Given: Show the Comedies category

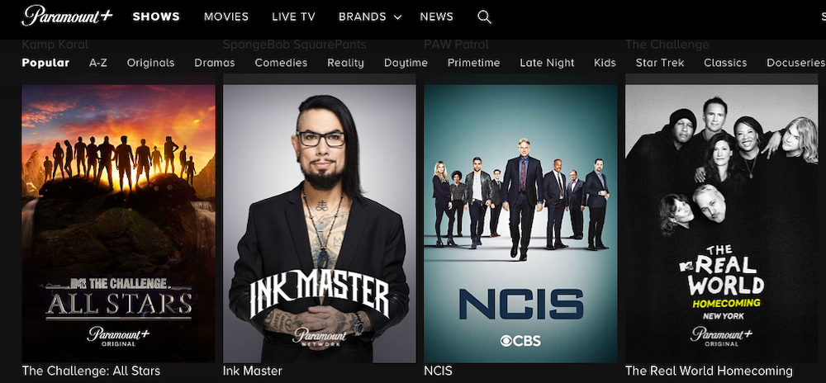Looking at the screenshot, I should point(281,63).
